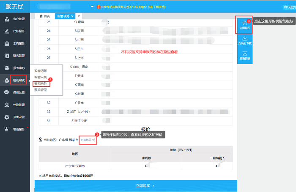Open 代账服务 from the sidebar
This screenshot has width=296, height=192.
pyautogui.click(x=7, y=31)
